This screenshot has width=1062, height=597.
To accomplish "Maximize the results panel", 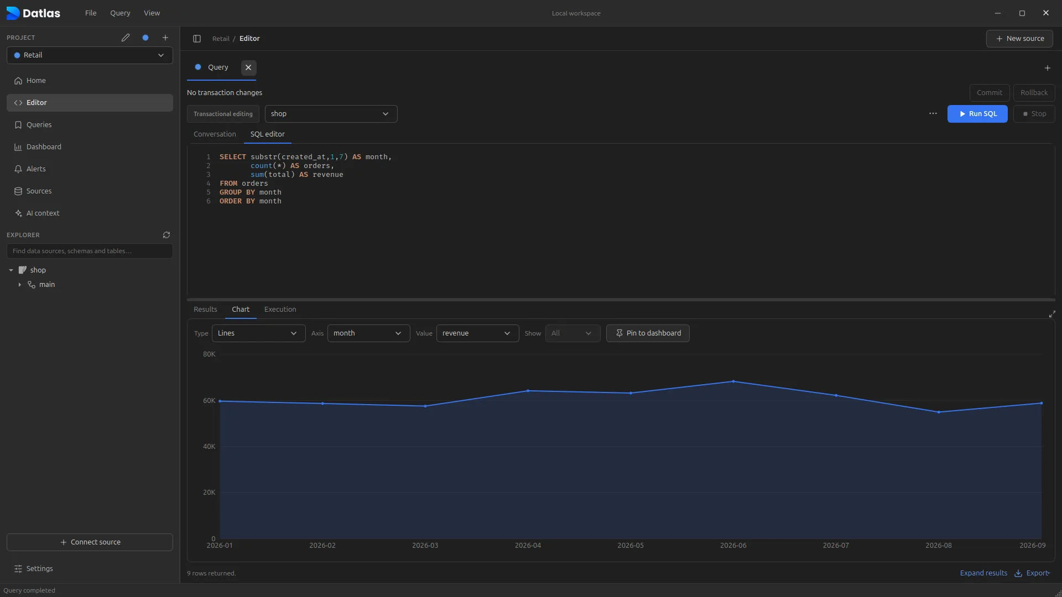I will coord(1052,314).
